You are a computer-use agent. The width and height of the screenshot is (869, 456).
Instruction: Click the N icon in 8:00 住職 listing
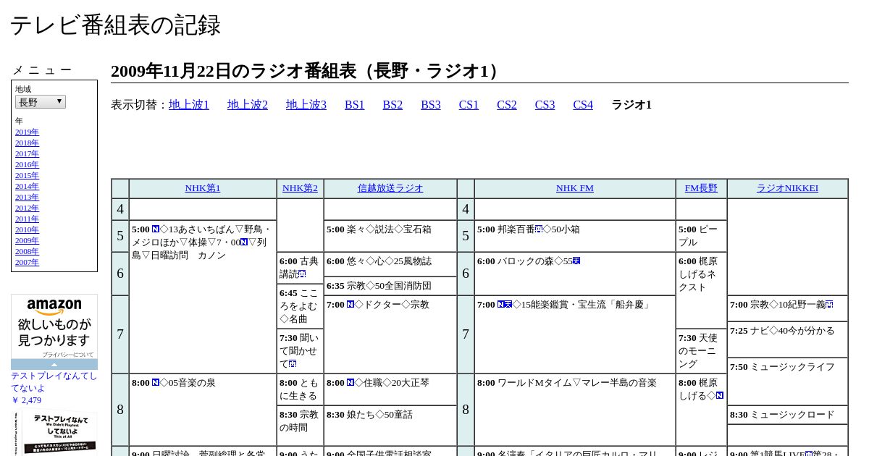350,383
